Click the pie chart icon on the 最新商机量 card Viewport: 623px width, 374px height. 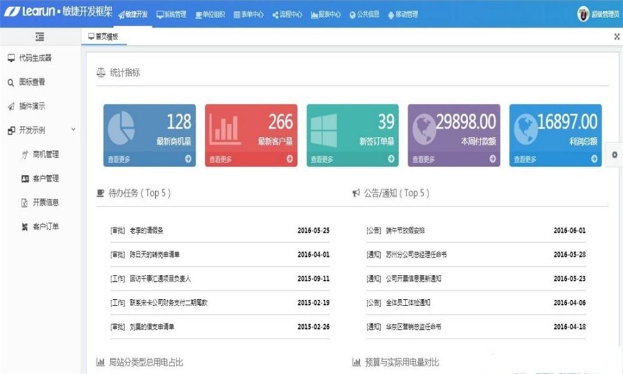pyautogui.click(x=121, y=128)
